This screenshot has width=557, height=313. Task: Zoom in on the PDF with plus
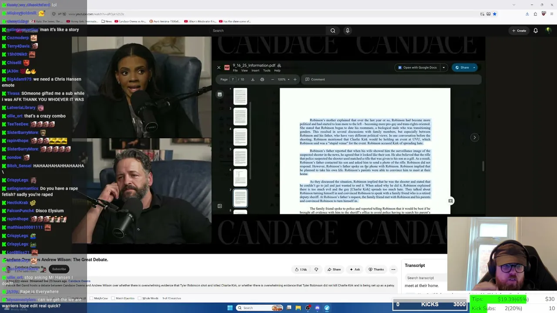(295, 80)
